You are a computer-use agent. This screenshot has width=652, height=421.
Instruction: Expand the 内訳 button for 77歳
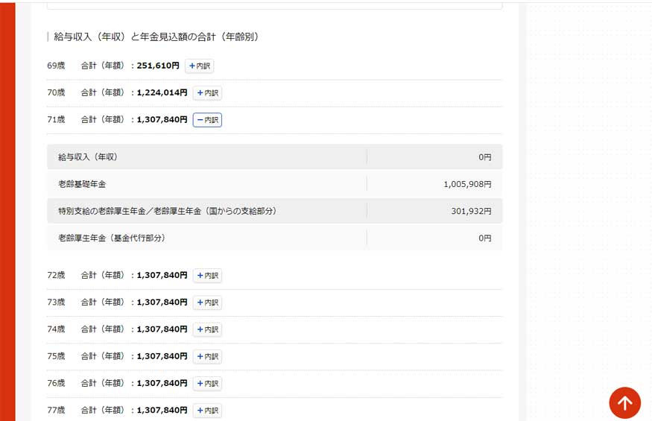click(207, 411)
